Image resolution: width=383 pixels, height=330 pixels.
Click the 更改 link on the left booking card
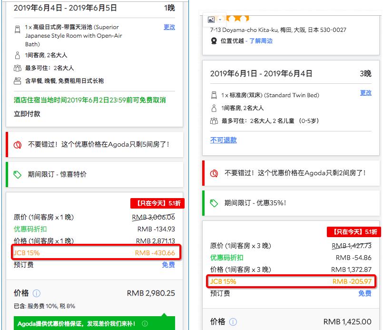[x=169, y=28]
